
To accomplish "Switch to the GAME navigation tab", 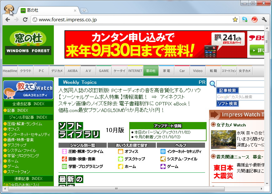I will coord(104,71).
